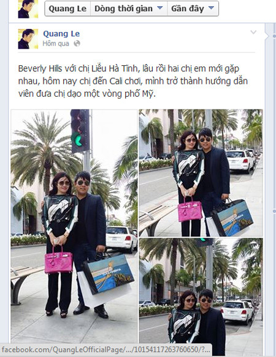
Task: Click the facebook.com status bar URL
Action: tap(106, 350)
